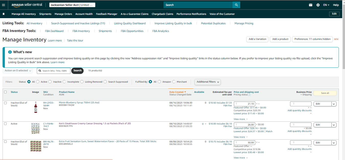The height and width of the screenshot is (160, 345).
Task: Open Extra Fruit Sensation Gum product thumbnail
Action: tap(36, 146)
